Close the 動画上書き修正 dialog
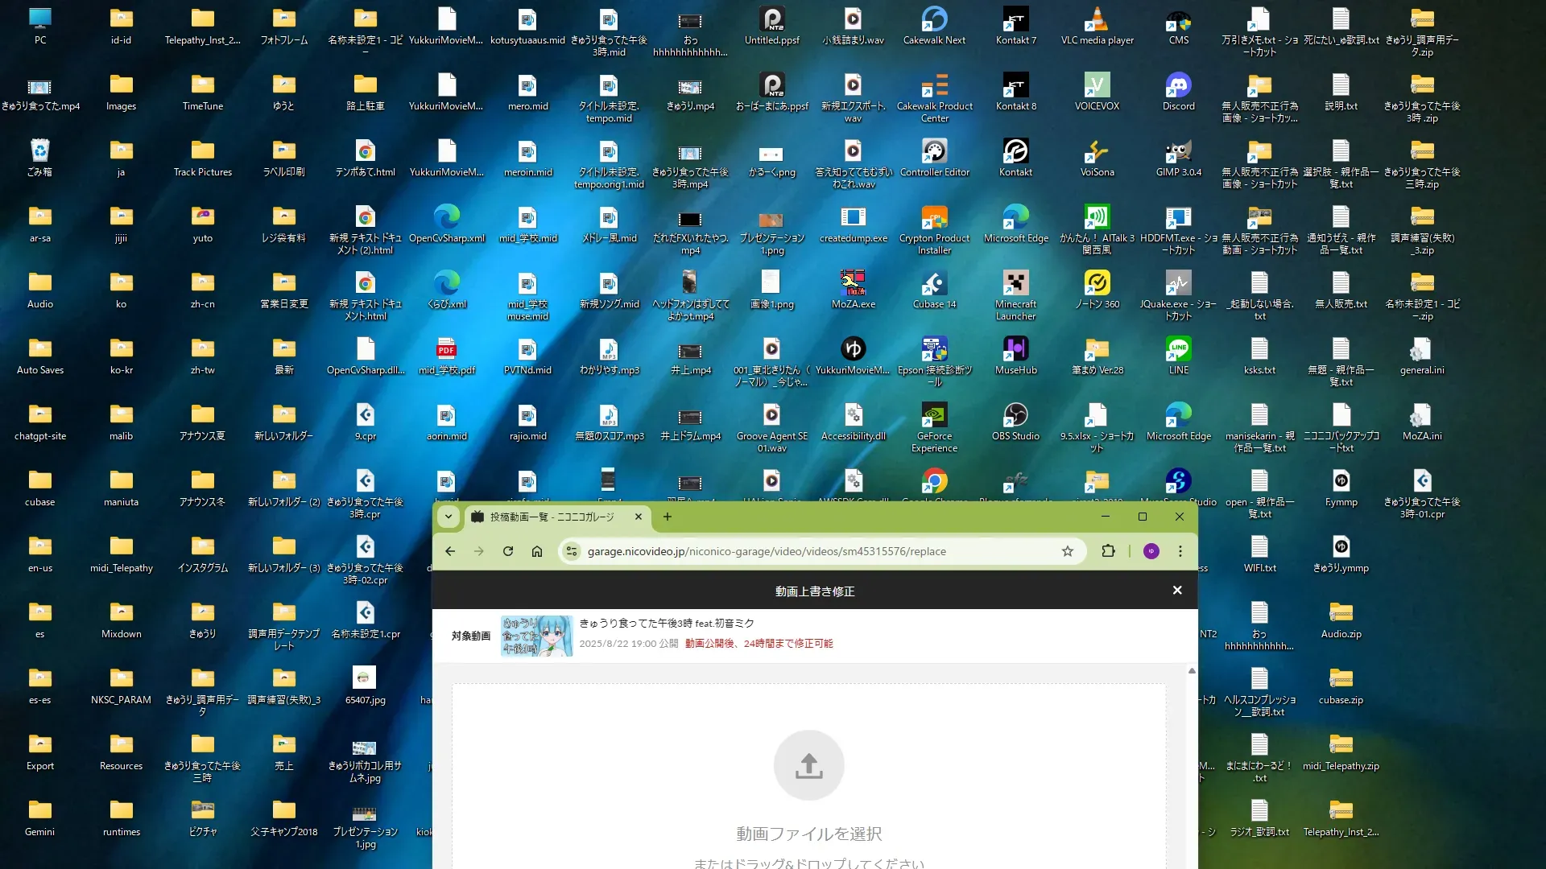1546x869 pixels. tap(1177, 590)
